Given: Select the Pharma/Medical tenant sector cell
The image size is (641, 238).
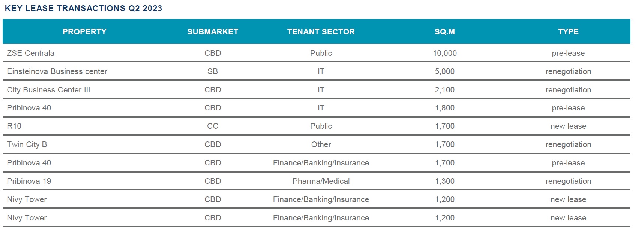Looking at the screenshot, I should pos(321,181).
